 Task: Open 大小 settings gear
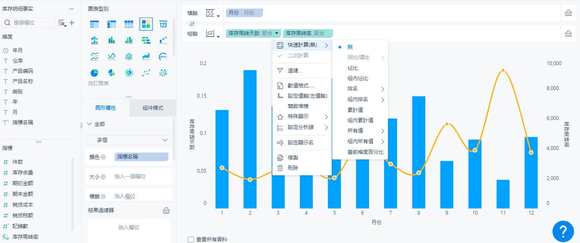(x=103, y=177)
